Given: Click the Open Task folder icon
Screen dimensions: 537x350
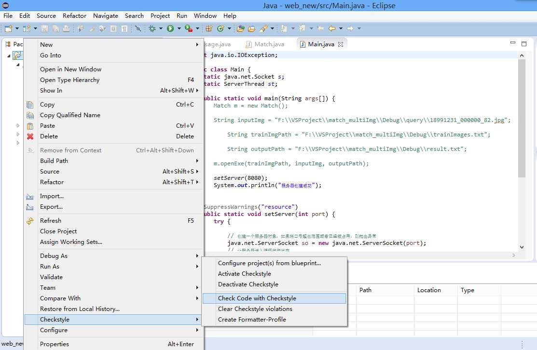Looking at the screenshot, I should [251, 29].
